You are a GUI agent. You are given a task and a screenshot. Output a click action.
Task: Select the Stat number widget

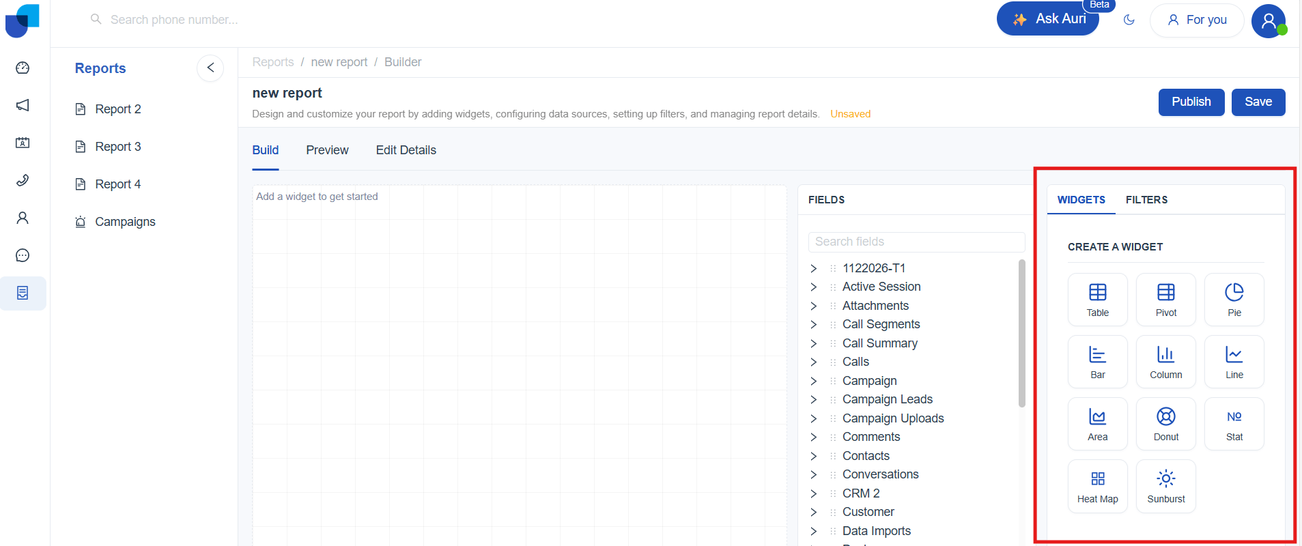(1234, 424)
